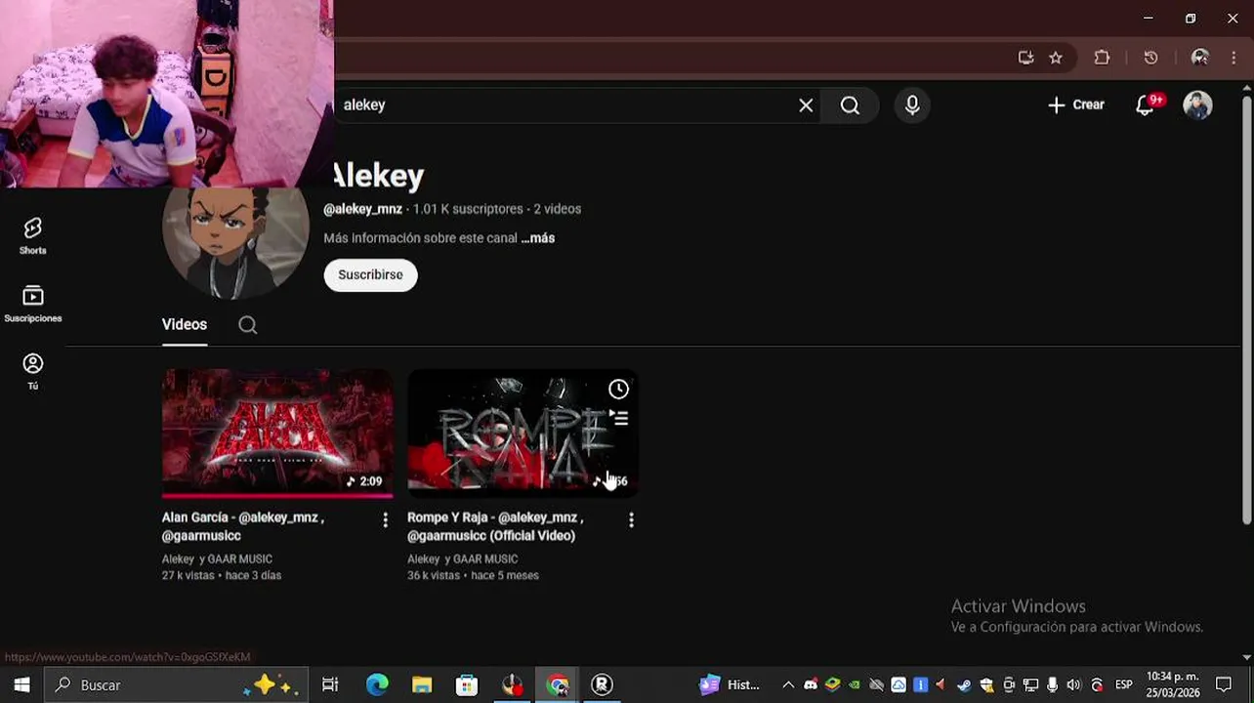Click Alekey y GAAR MUSIC under Alan García

[217, 559]
